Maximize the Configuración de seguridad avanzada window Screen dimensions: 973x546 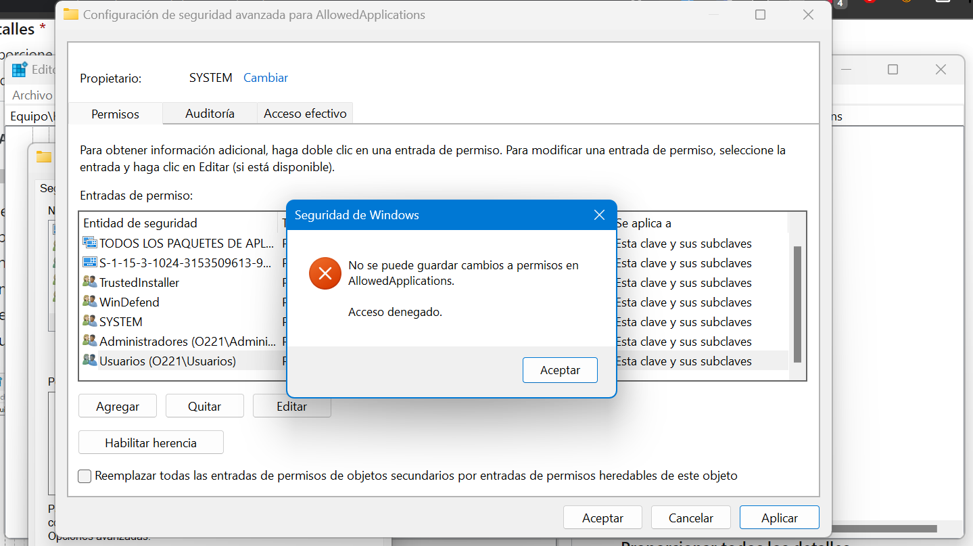pyautogui.click(x=760, y=14)
